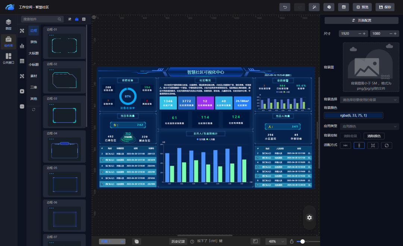
Task: Click the search magnifier icon in 搜索组件
Action: pyautogui.click(x=59, y=19)
